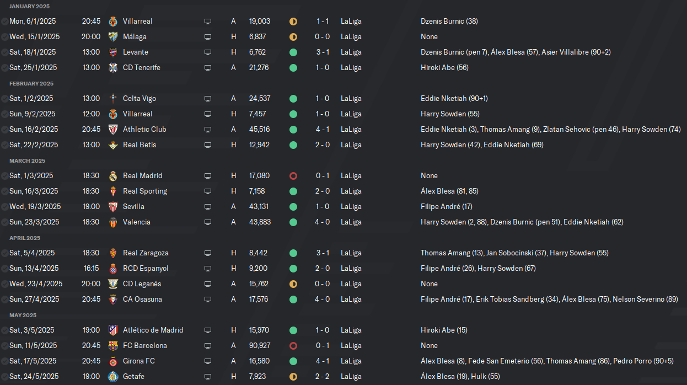Toggle the tick circle beside Mon, 6/1/2025
The height and width of the screenshot is (385, 687).
pos(4,21)
